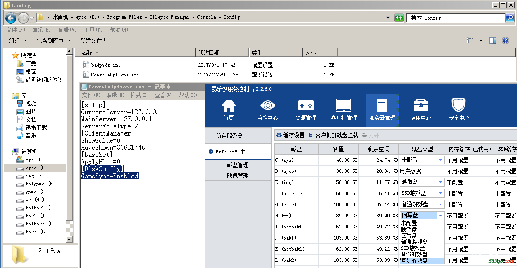This screenshot has height=268, width=517.
Task: Open the 组织 organize dropdown menu
Action: [17, 40]
